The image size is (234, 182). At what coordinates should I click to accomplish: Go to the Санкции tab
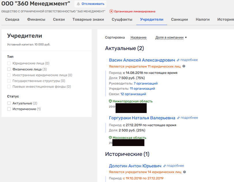[x=179, y=20]
